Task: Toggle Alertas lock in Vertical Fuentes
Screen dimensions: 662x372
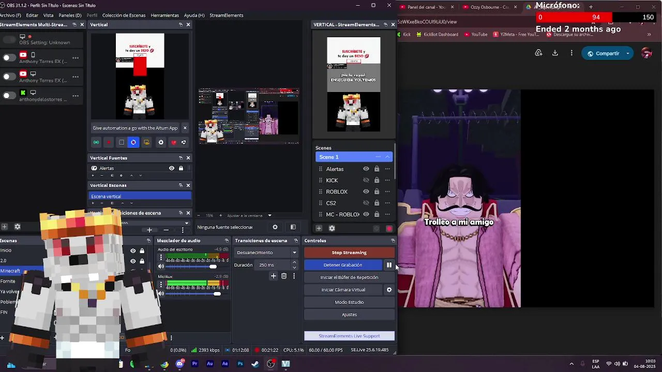Action: coord(180,168)
